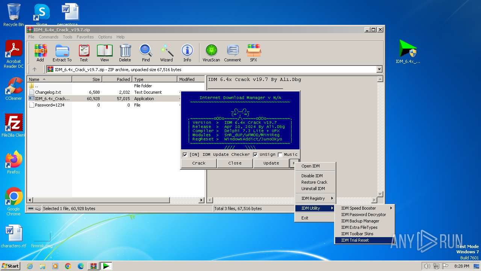Click Internet Explorer taskbar icon
This screenshot has height=271, width=481.
pos(30,266)
